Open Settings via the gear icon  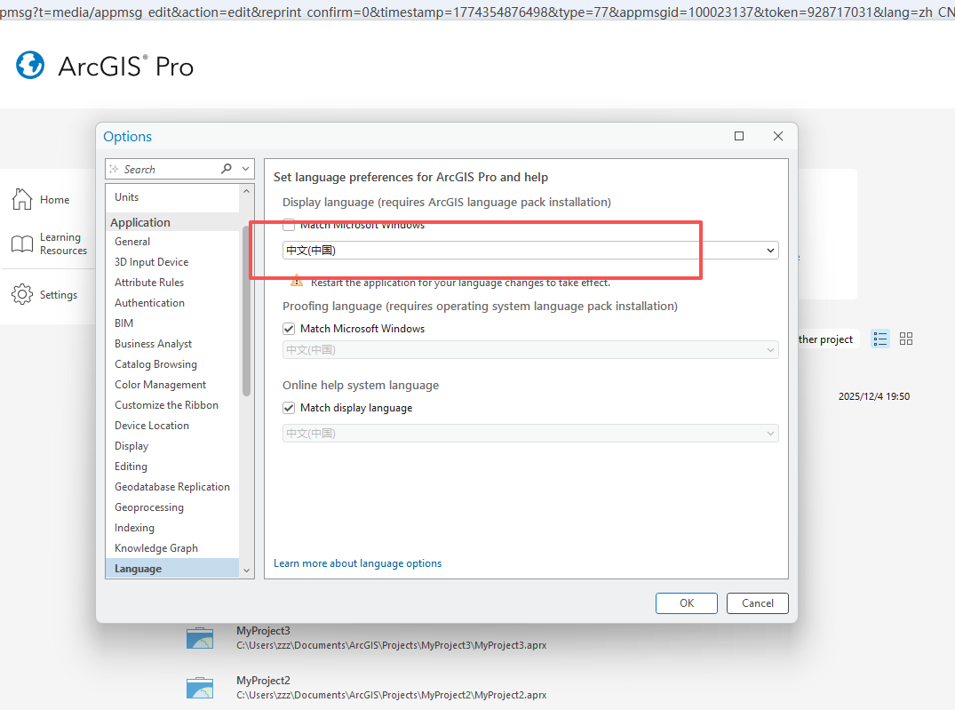coord(22,295)
